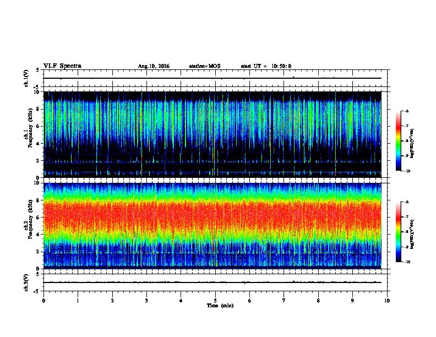
Task: Click the "5" tick on ch.1(V) axis
Action: pyautogui.click(x=39, y=70)
